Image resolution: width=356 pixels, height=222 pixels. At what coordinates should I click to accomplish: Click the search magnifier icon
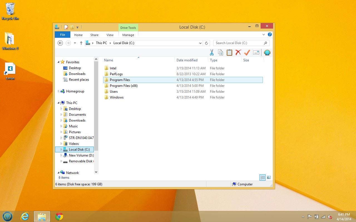pos(265,43)
